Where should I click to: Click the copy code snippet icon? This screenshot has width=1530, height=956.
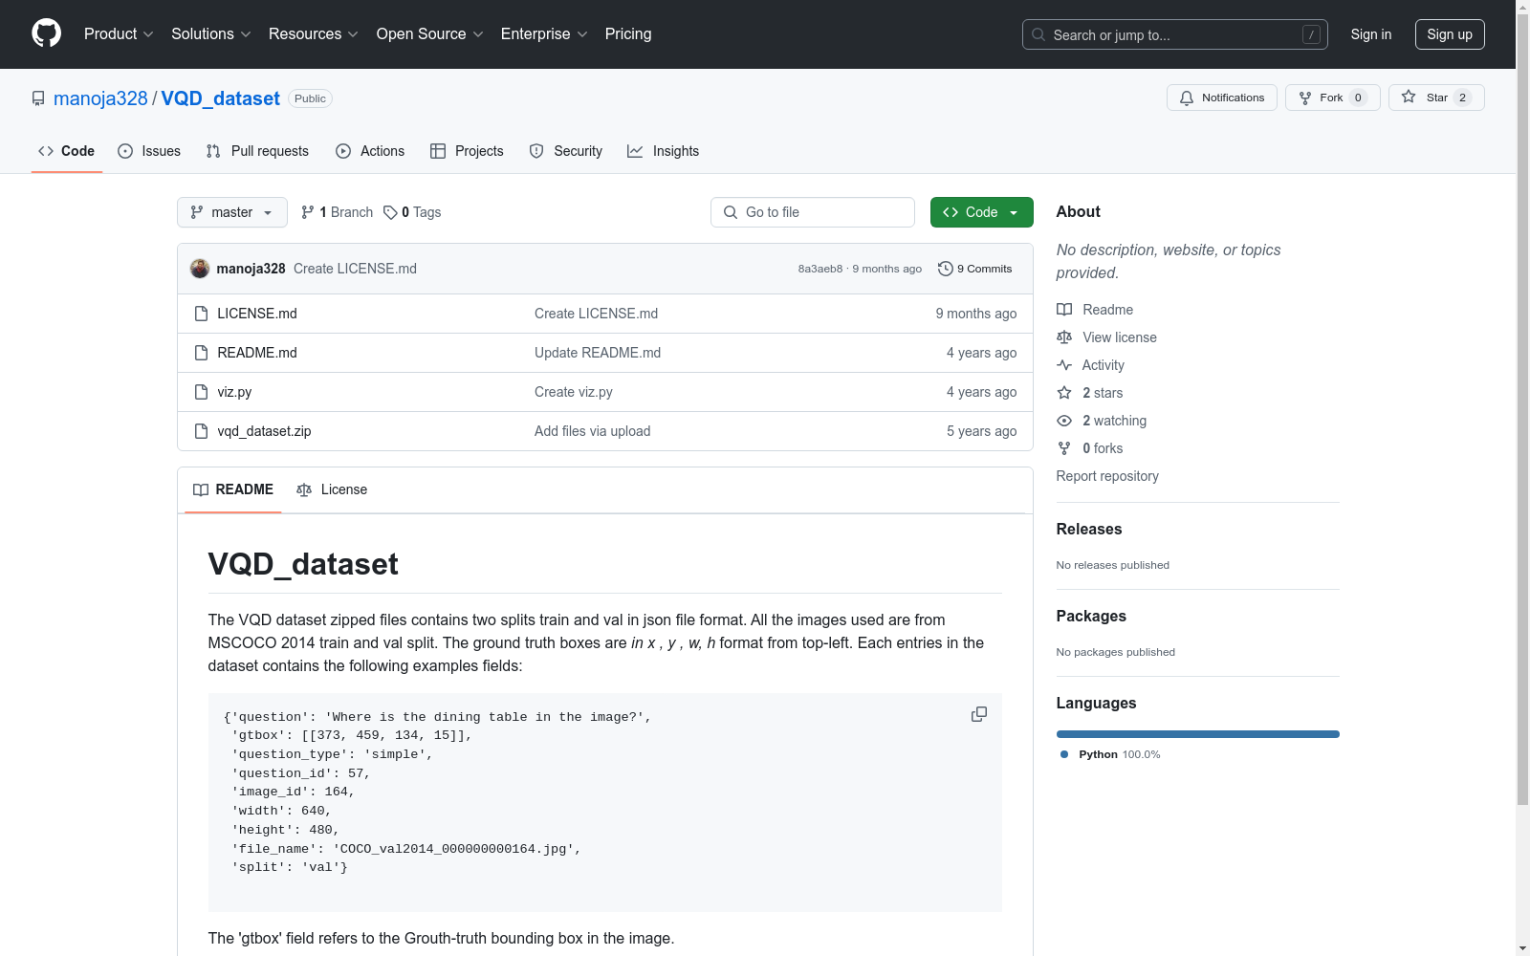click(979, 714)
